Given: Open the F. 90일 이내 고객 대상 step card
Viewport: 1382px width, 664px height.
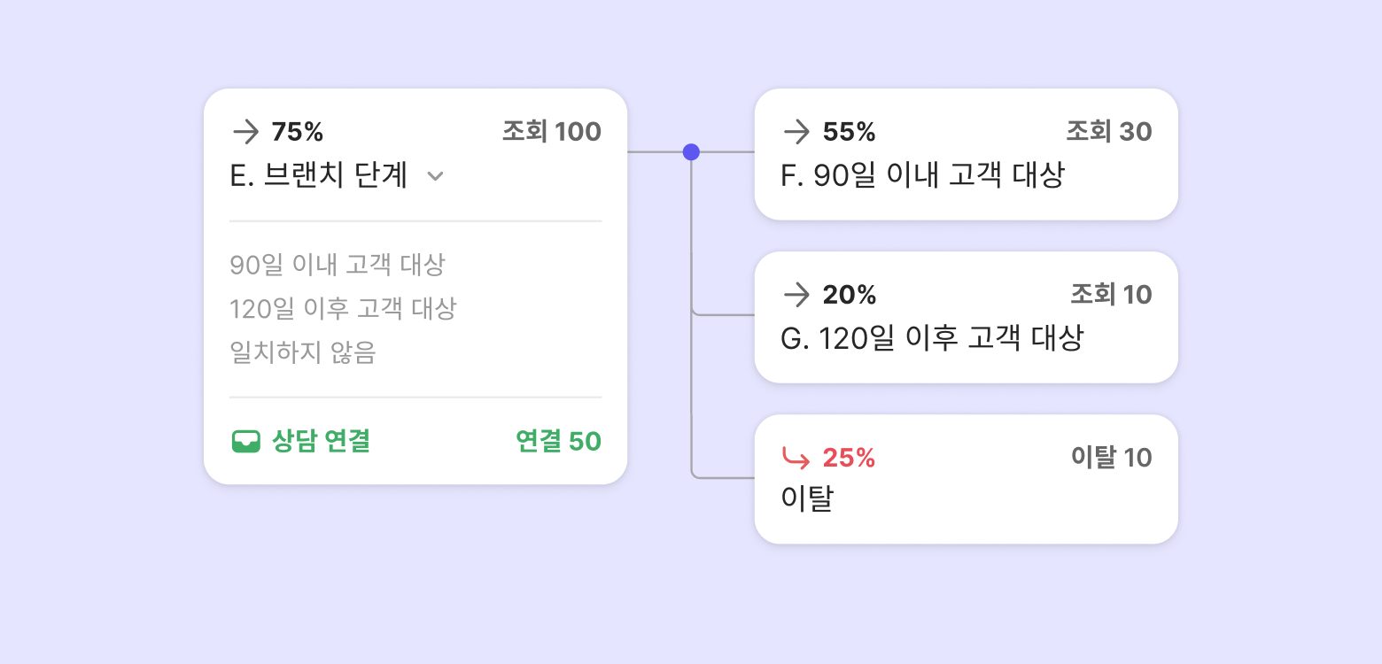Looking at the screenshot, I should point(922,175).
